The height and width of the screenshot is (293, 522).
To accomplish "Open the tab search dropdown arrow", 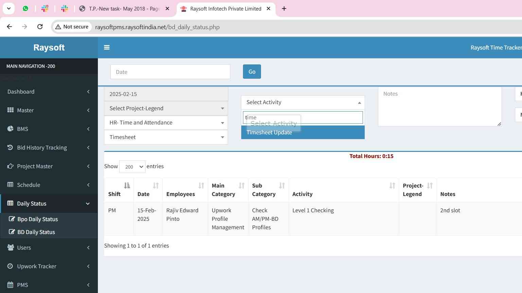I will [8, 8].
